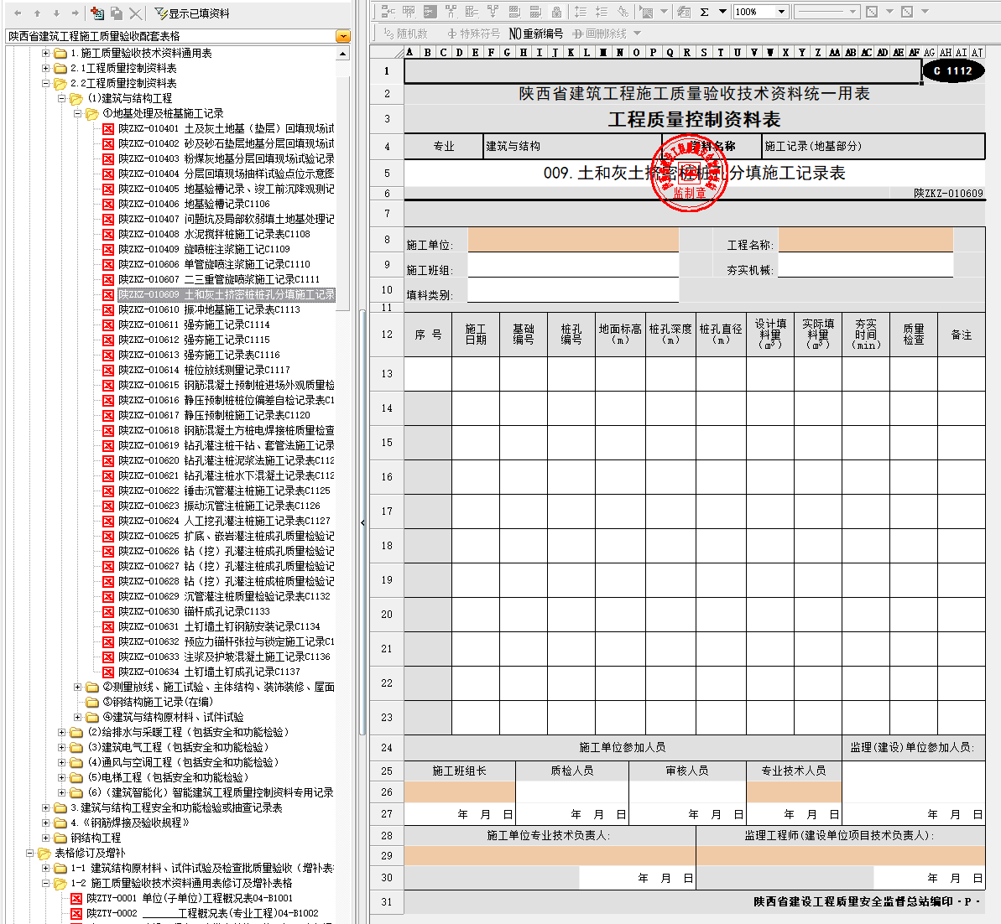Expand the (3)建筑电气工程 node

point(61,747)
